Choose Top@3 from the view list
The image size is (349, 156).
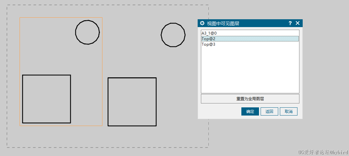tap(208, 44)
